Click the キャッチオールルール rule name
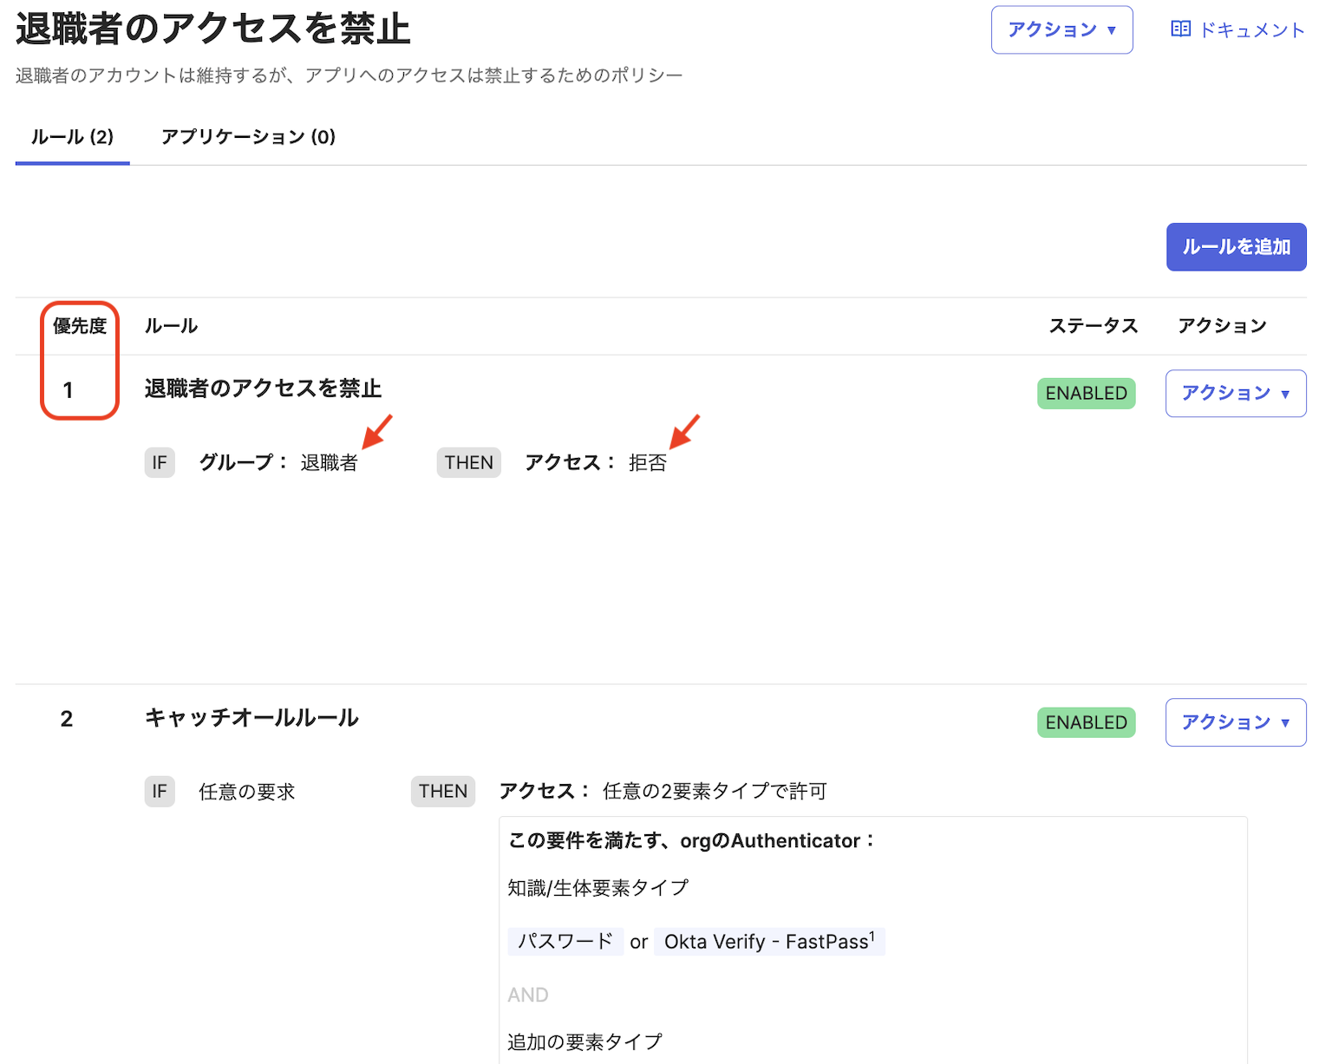This screenshot has height=1064, width=1332. coord(251,718)
